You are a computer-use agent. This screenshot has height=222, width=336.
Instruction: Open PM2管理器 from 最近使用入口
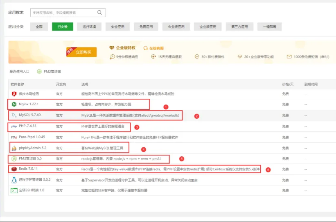pos(49,71)
